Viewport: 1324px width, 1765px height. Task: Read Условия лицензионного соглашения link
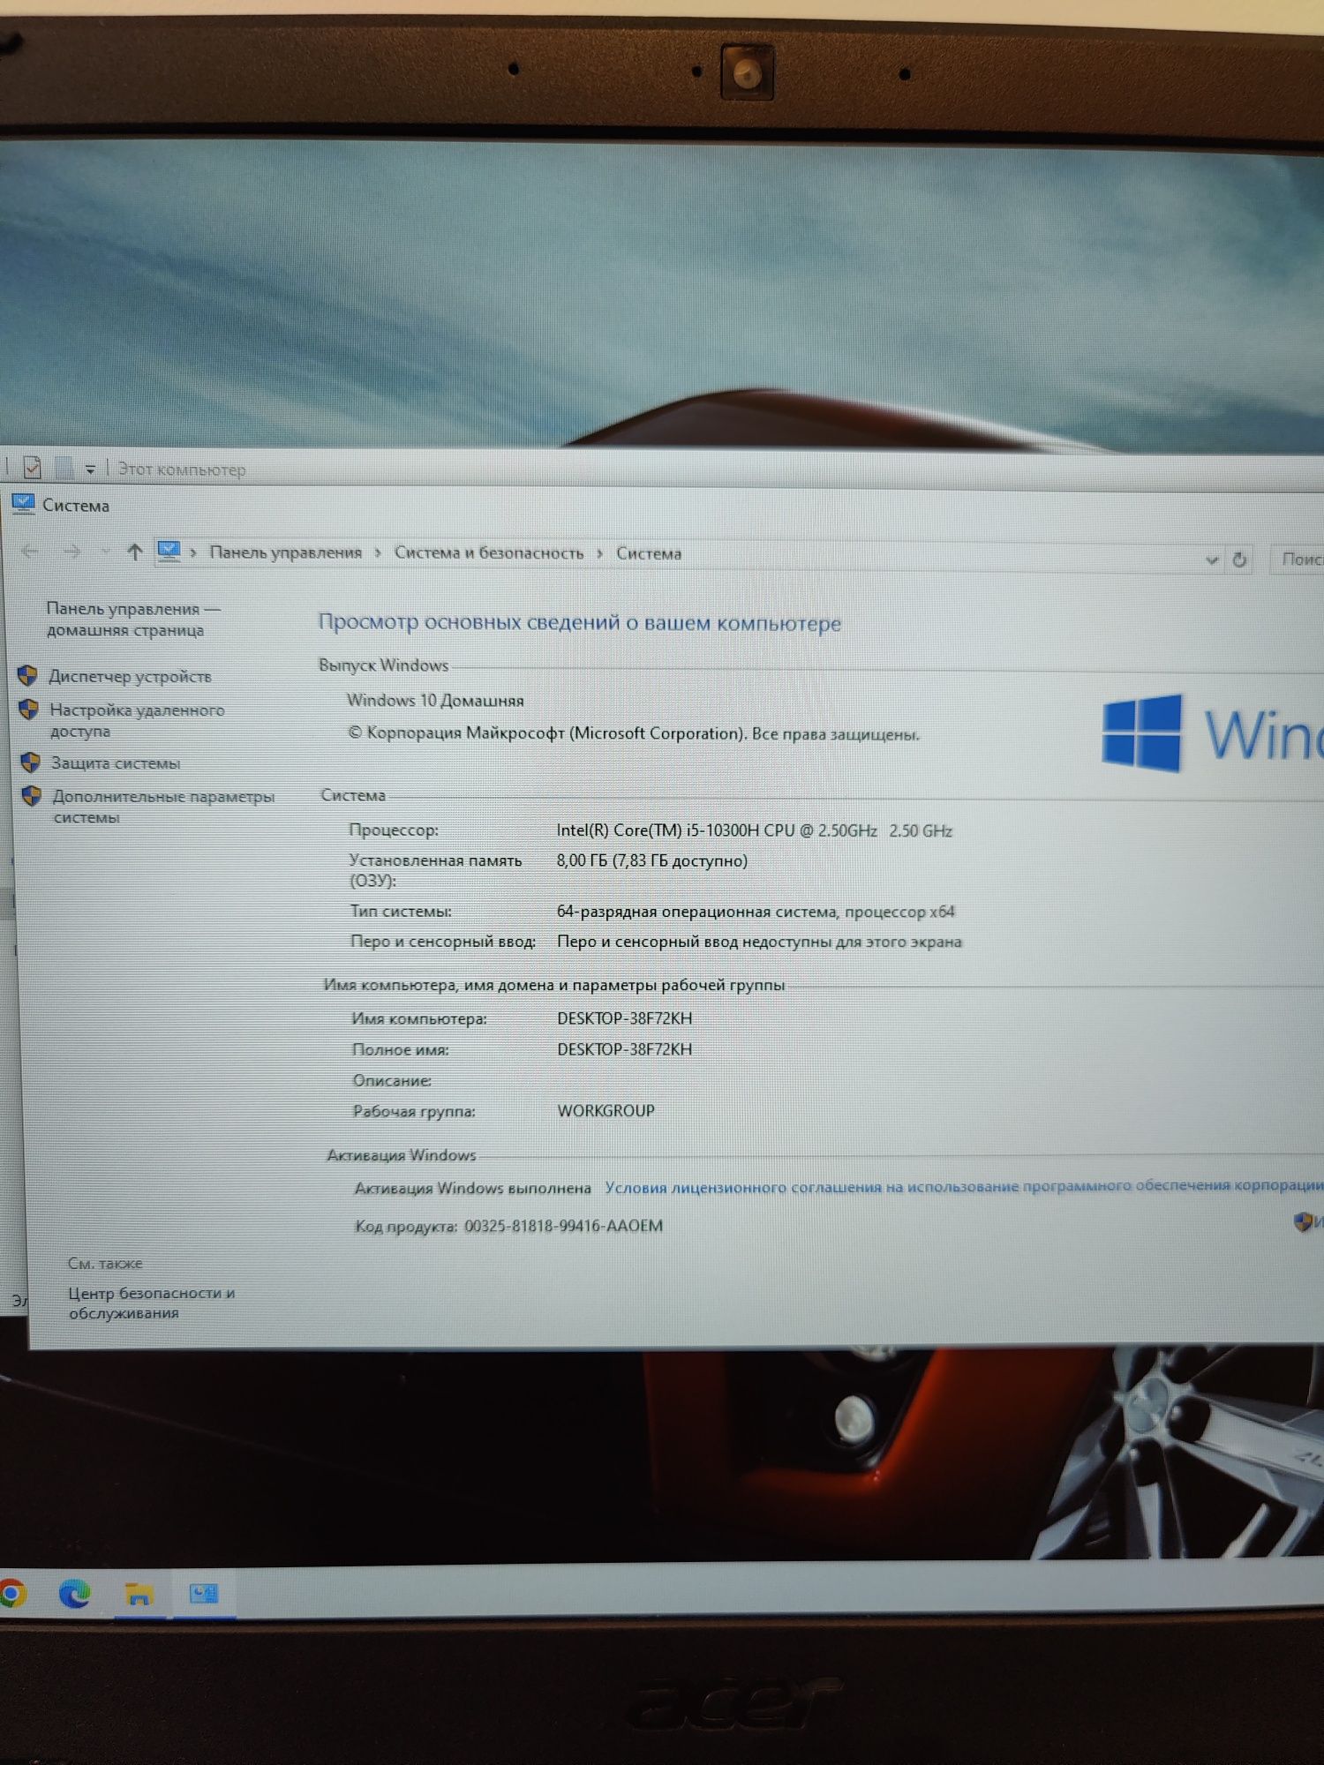point(964,1187)
